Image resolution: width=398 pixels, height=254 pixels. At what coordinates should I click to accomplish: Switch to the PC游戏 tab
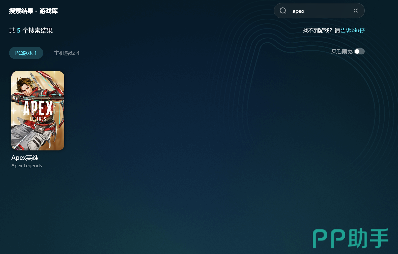coord(26,53)
